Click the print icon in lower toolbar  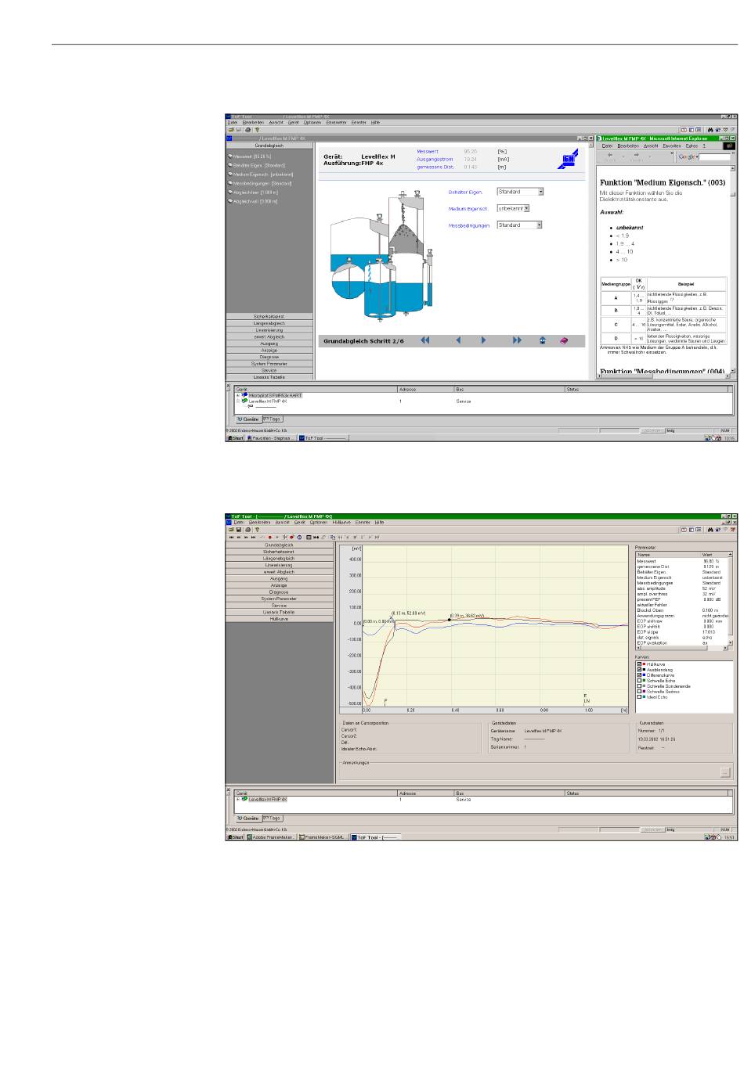[247, 529]
